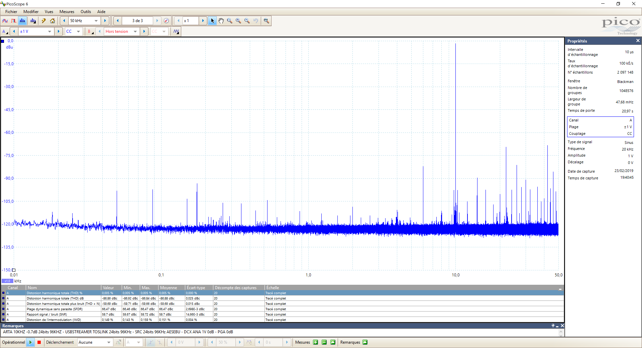Screen dimensions: 642x348
Task: Select the zoom window magnifier tool
Action: point(230,21)
